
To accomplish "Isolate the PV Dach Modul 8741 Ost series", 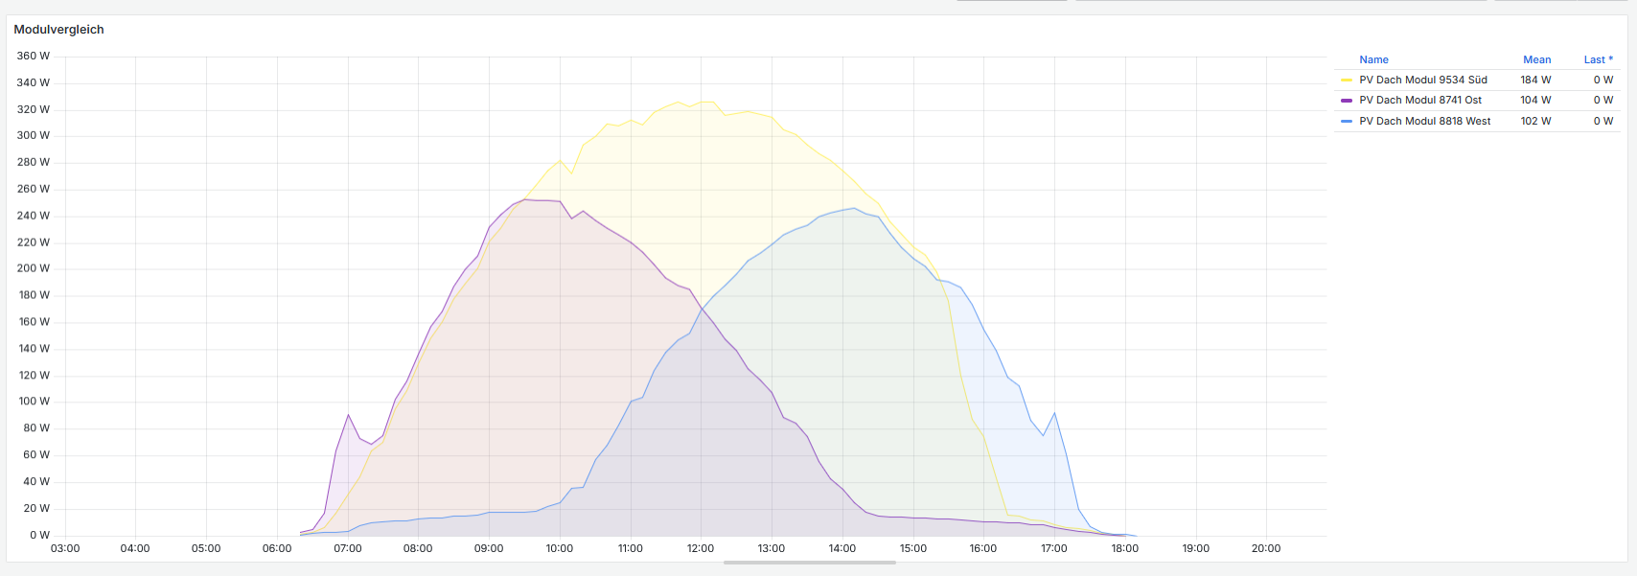I will pyautogui.click(x=1419, y=101).
